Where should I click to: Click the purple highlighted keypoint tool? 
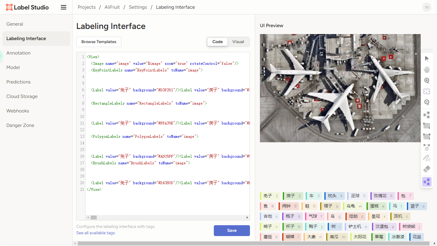427,182
